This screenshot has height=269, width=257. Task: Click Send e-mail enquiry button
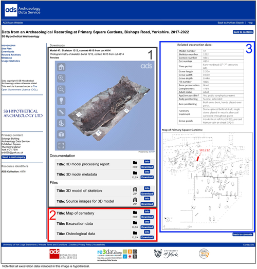coord(14,157)
